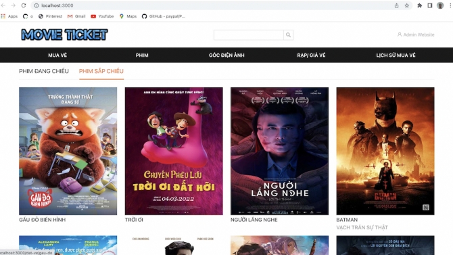Open the PHIM menu item

tap(142, 55)
